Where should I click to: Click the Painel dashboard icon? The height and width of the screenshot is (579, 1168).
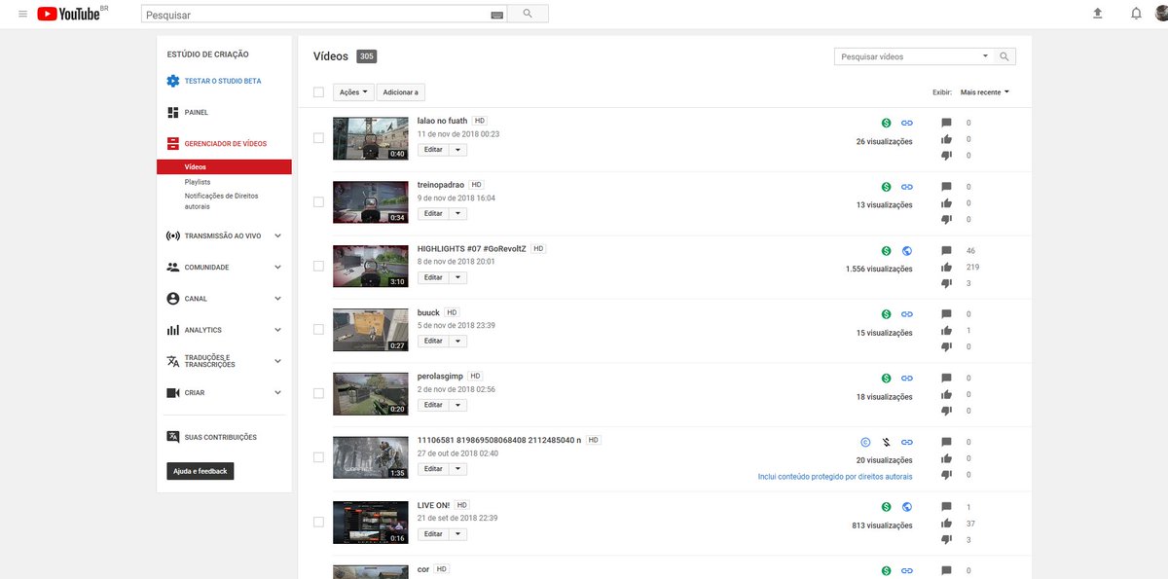172,112
